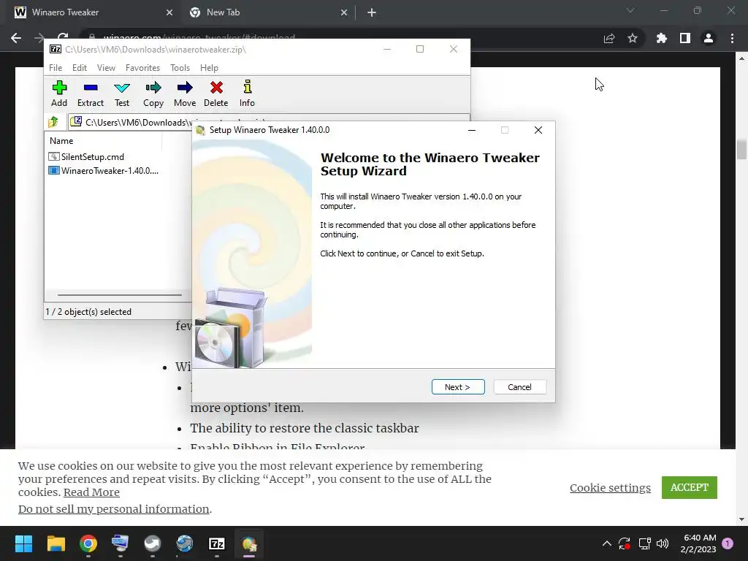Image resolution: width=748 pixels, height=561 pixels.
Task: Click the network tray icon
Action: pos(644,543)
